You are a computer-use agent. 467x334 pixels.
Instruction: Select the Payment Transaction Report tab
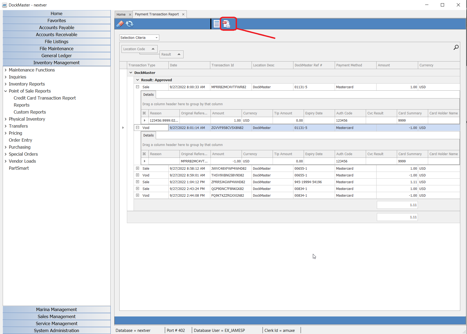coord(157,14)
